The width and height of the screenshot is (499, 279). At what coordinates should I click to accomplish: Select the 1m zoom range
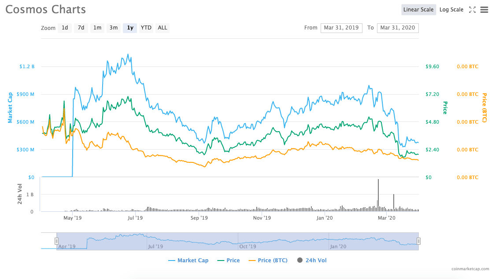(97, 28)
